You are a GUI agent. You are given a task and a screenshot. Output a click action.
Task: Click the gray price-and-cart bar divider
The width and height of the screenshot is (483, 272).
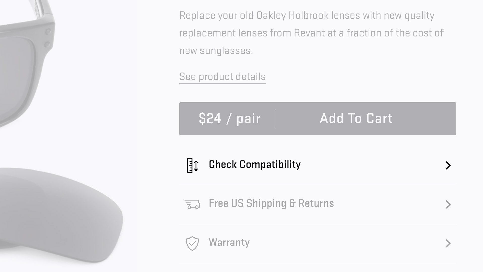274,118
